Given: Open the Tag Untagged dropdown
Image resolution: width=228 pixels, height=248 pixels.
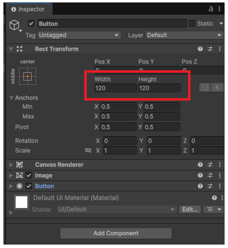Looking at the screenshot, I should point(79,35).
